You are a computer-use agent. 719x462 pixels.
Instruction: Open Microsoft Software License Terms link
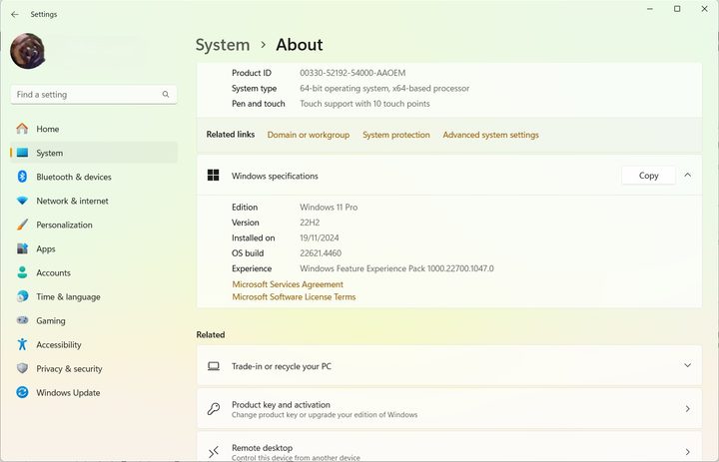tap(294, 297)
